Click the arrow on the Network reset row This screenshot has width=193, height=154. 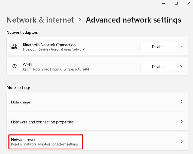click(182, 141)
